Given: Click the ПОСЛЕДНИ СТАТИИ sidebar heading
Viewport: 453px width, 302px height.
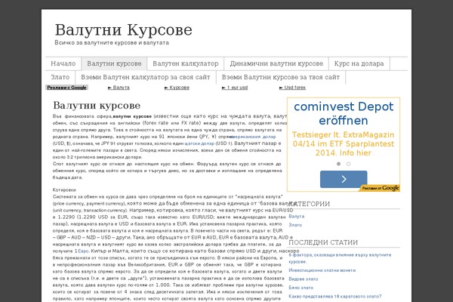Looking at the screenshot, I should point(323,242).
